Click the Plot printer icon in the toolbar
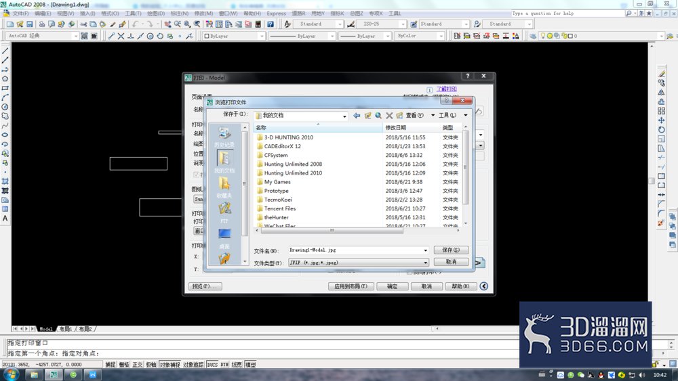This screenshot has height=381, width=678. (42, 24)
